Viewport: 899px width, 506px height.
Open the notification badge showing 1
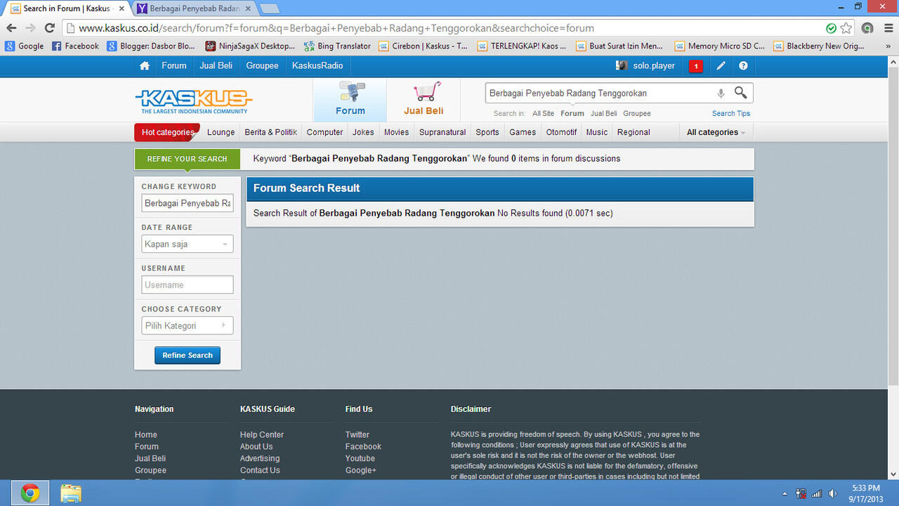pos(695,66)
